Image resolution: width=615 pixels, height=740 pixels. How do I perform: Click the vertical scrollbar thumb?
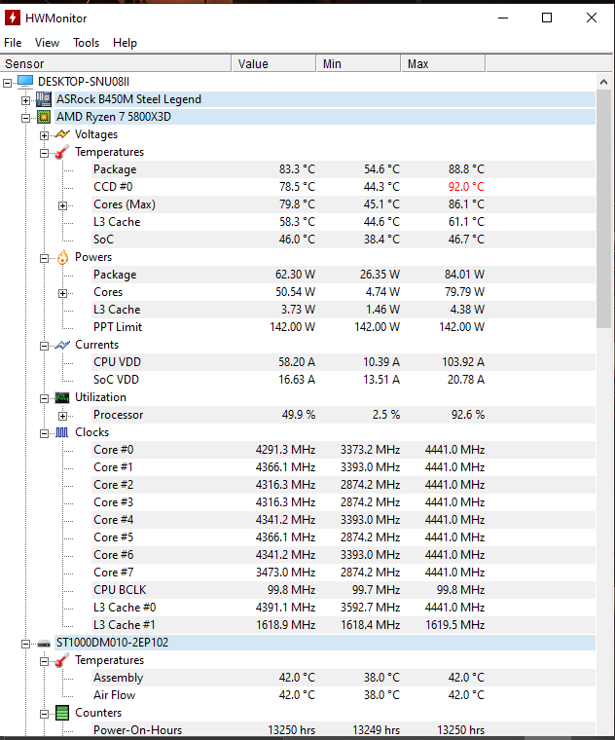[603, 208]
